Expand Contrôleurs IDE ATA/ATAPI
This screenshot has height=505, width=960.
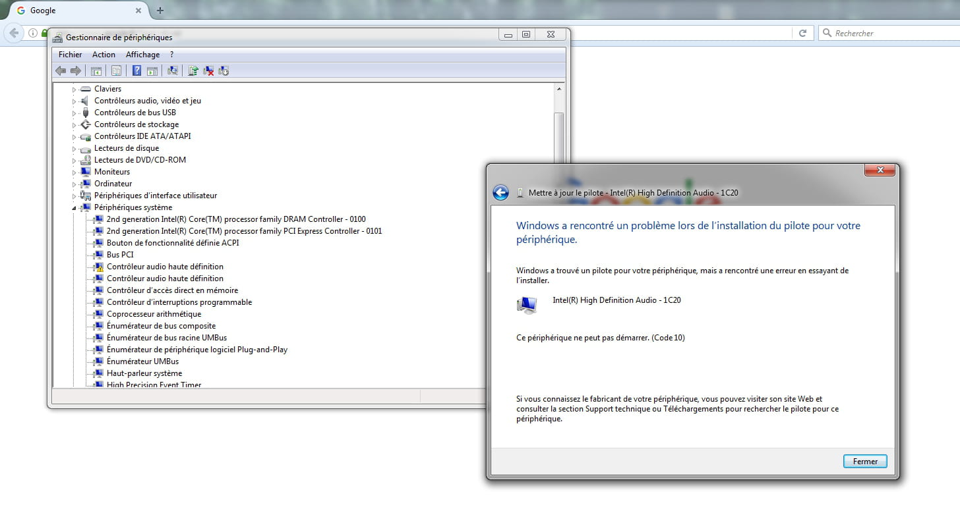pos(75,136)
